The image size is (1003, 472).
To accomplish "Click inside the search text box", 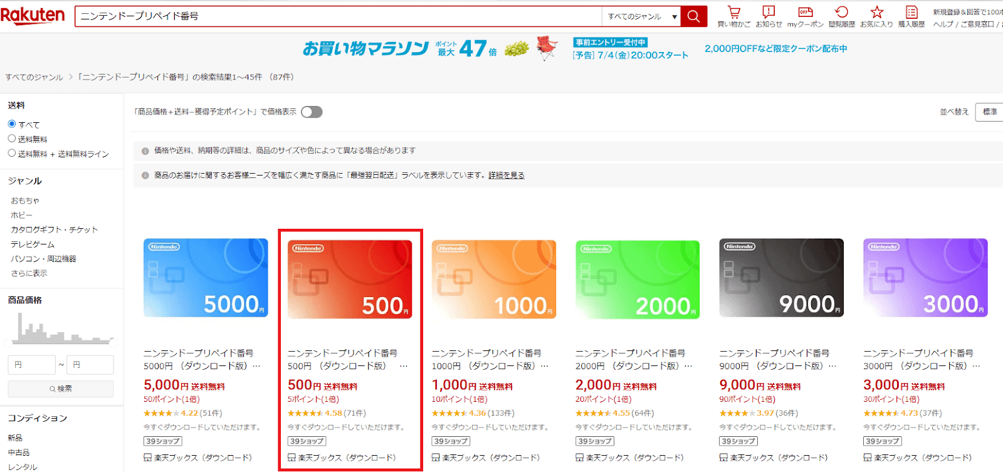I will pos(339,16).
